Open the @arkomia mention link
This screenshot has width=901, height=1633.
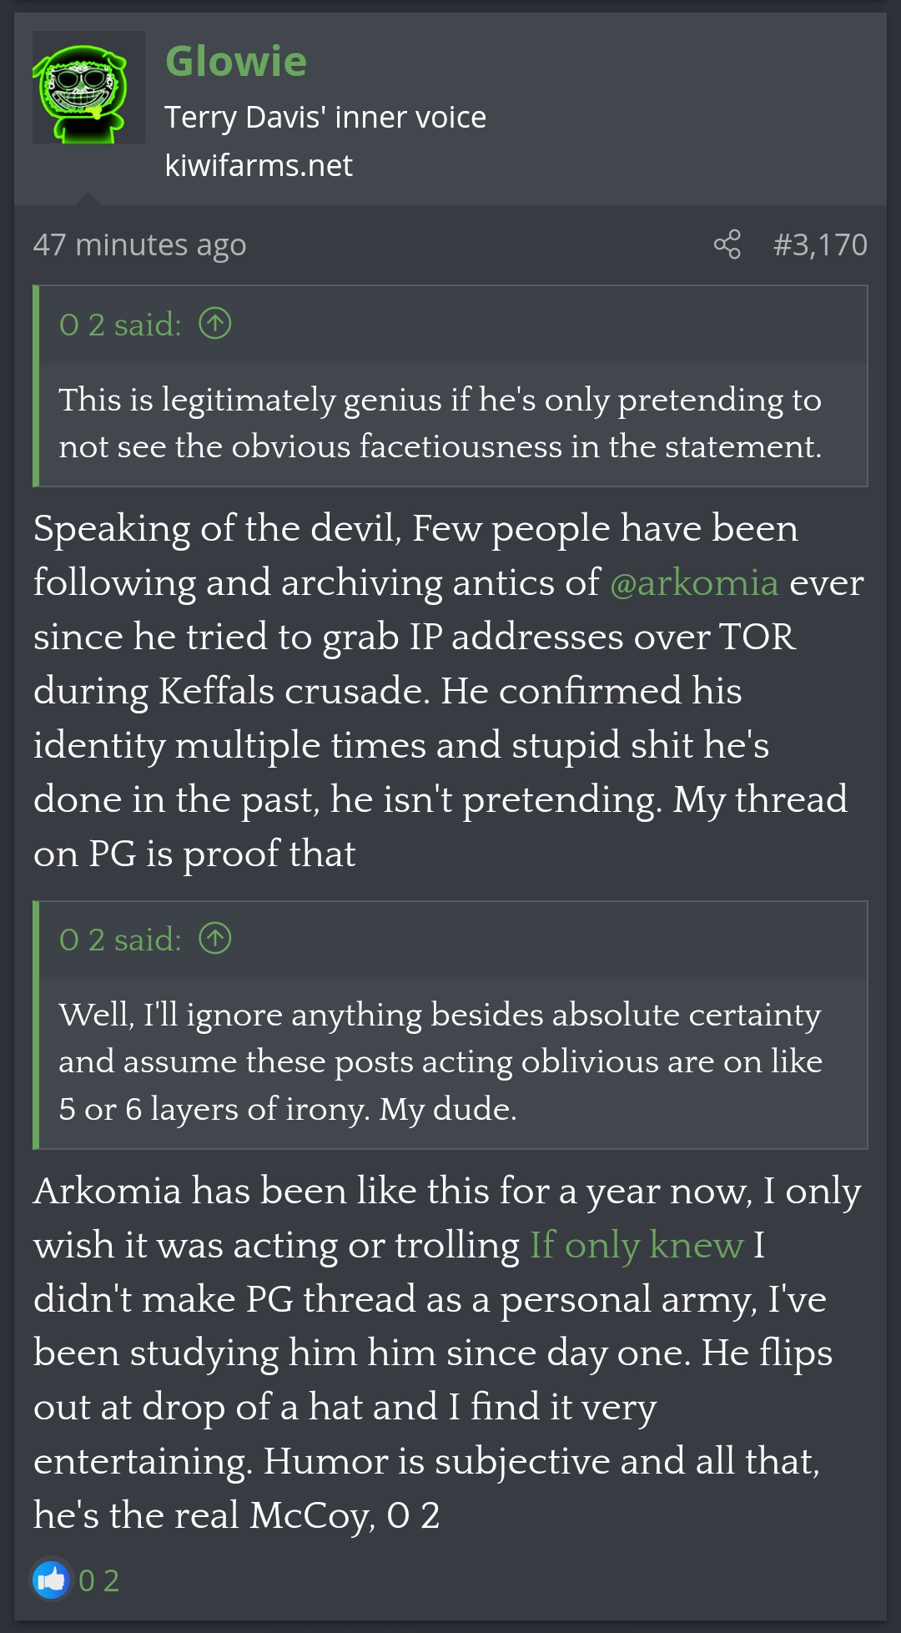(x=694, y=582)
